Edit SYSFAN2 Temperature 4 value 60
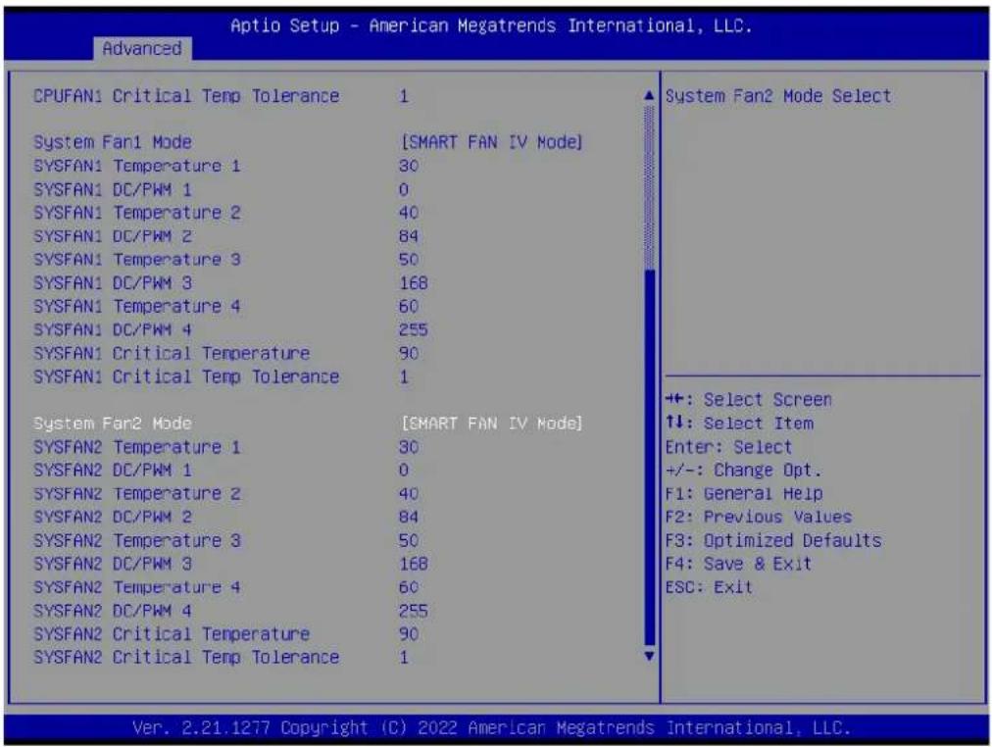Image resolution: width=992 pixels, height=747 pixels. point(409,587)
